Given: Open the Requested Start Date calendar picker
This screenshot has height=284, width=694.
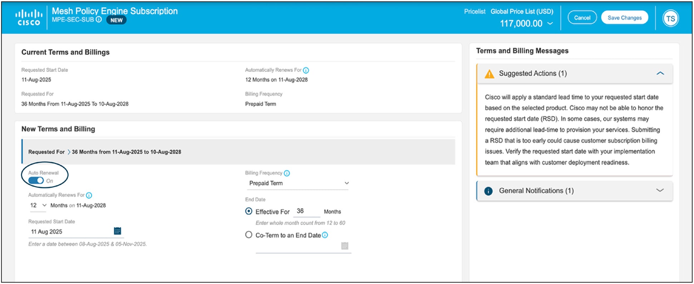Looking at the screenshot, I should click(x=117, y=231).
